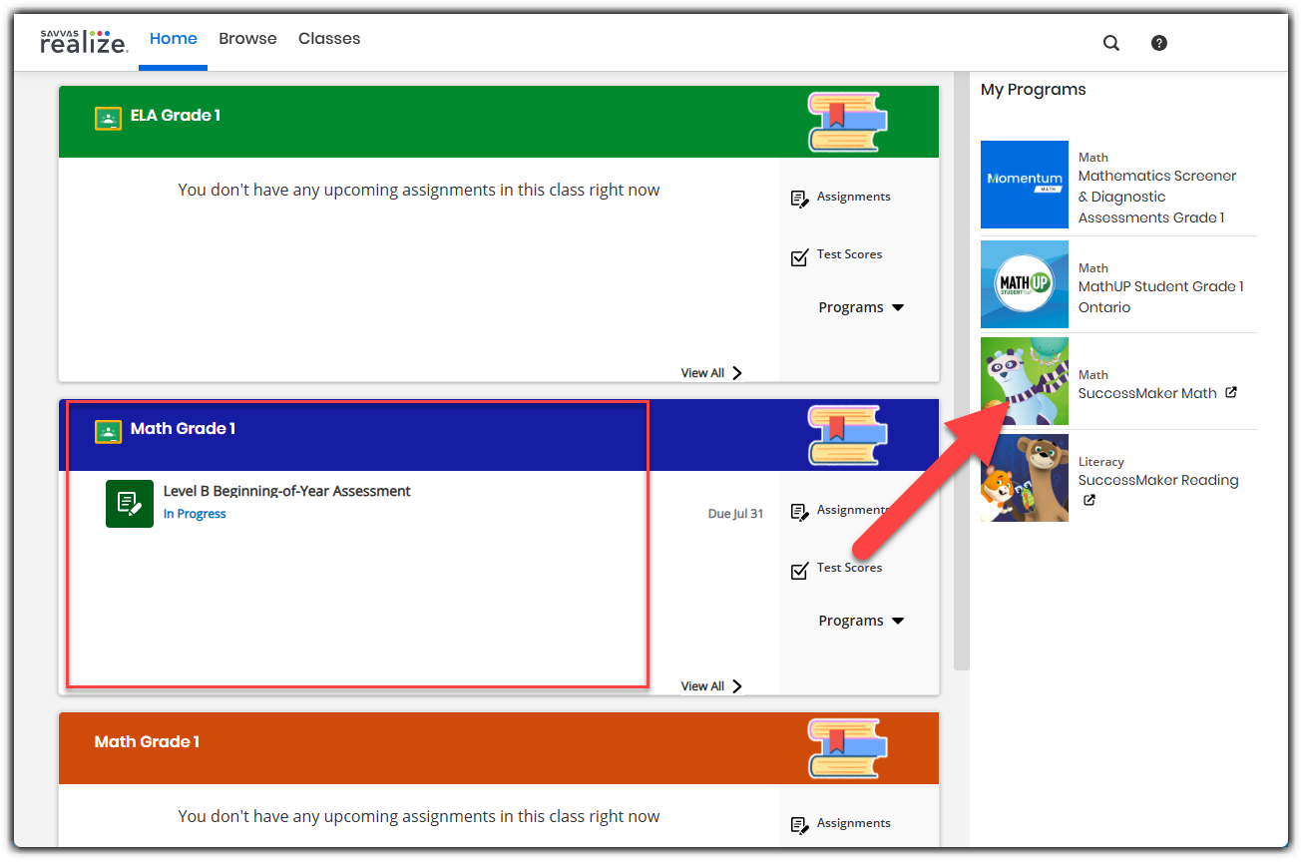Image resolution: width=1304 pixels, height=863 pixels.
Task: Open the Momentum Math program thumbnail
Action: coord(1024,185)
